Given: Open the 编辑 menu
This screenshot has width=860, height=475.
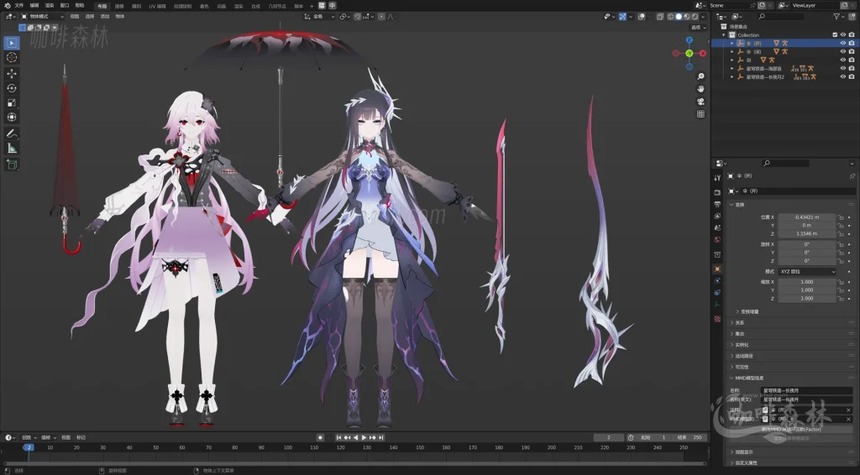Looking at the screenshot, I should pyautogui.click(x=34, y=6).
